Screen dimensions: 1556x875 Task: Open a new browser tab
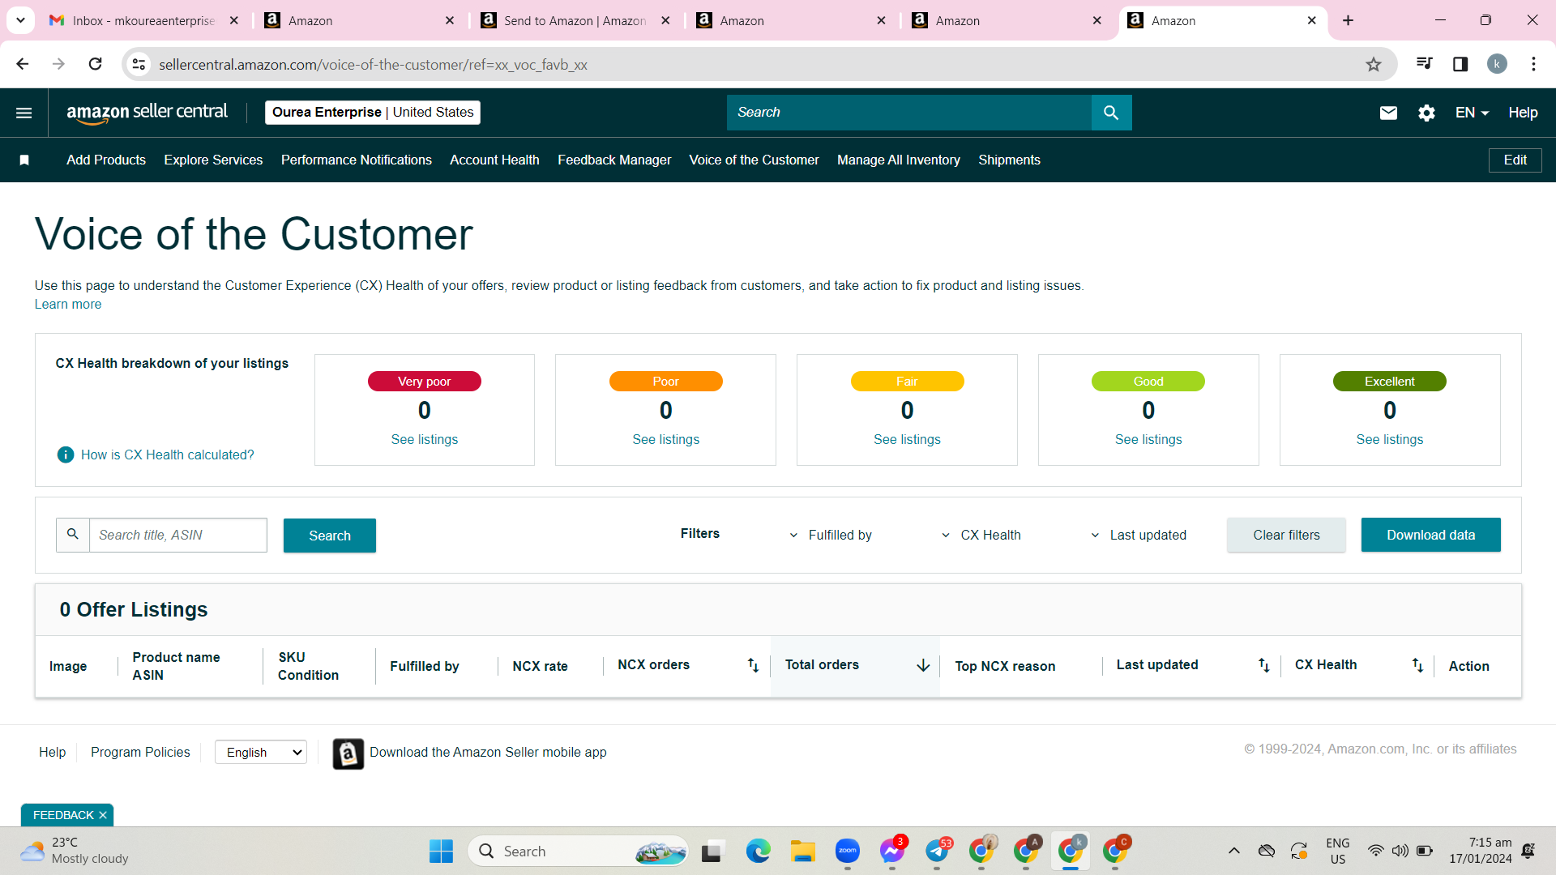pyautogui.click(x=1349, y=20)
